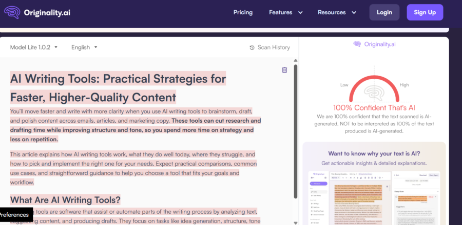The height and width of the screenshot is (225, 462).
Task: Click the editor vertical scrollbar thumb
Action: coord(296,131)
